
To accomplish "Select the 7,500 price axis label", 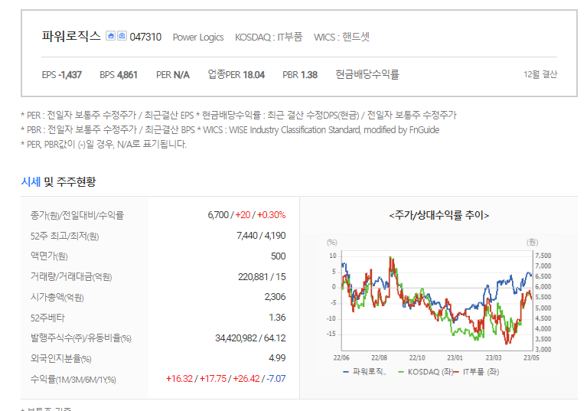I will (543, 256).
